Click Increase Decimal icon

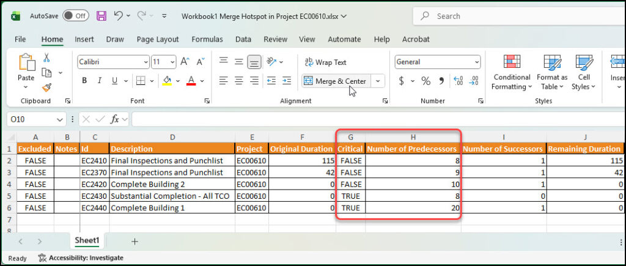(458, 81)
